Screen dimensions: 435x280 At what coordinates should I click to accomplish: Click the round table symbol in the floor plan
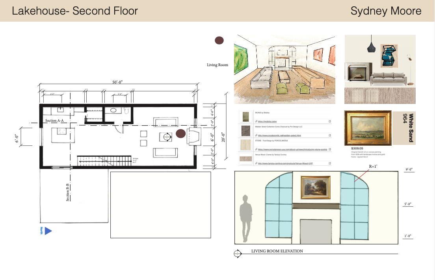point(167,137)
